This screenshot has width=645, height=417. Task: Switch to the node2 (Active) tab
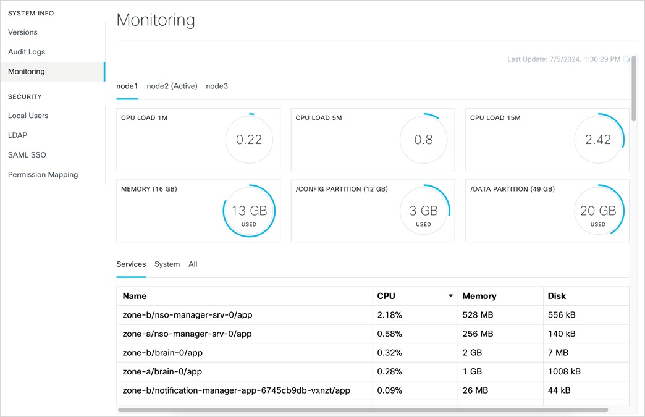point(172,86)
